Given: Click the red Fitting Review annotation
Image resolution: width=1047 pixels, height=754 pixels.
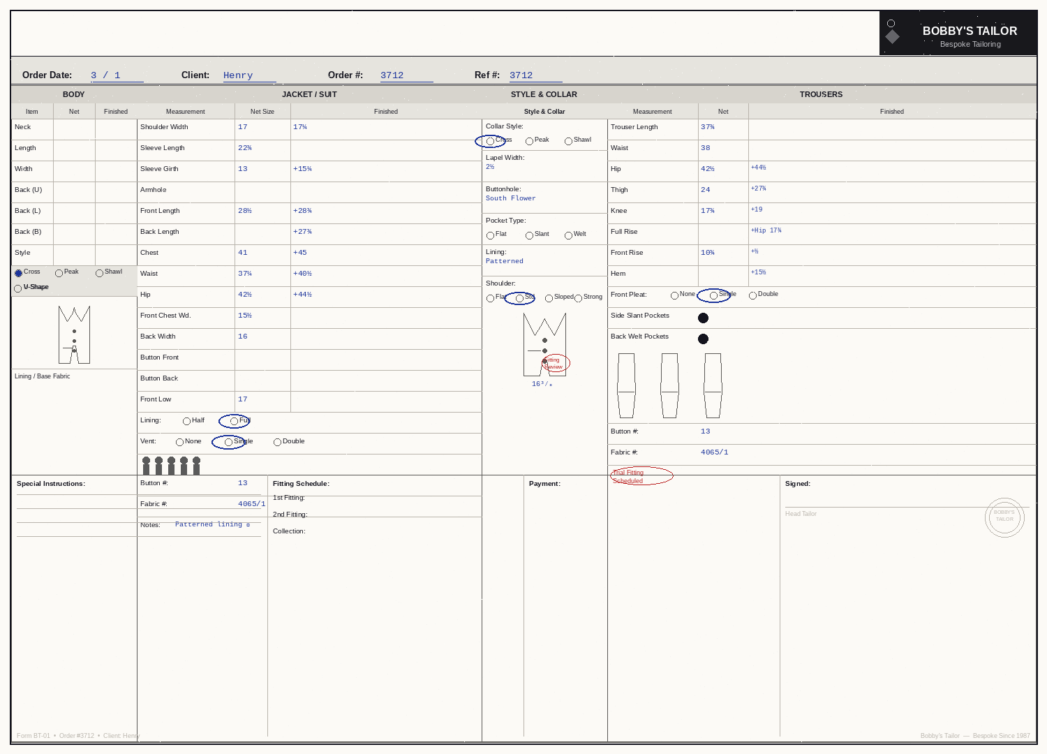Looking at the screenshot, I should tap(556, 363).
